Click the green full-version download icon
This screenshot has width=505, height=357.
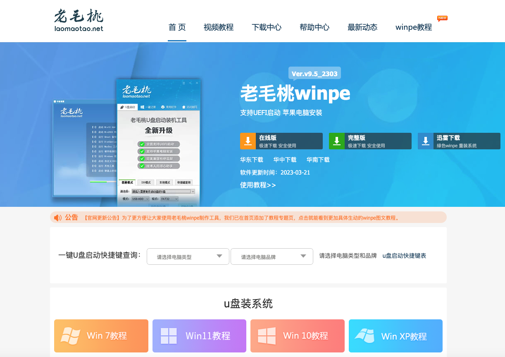pos(337,141)
